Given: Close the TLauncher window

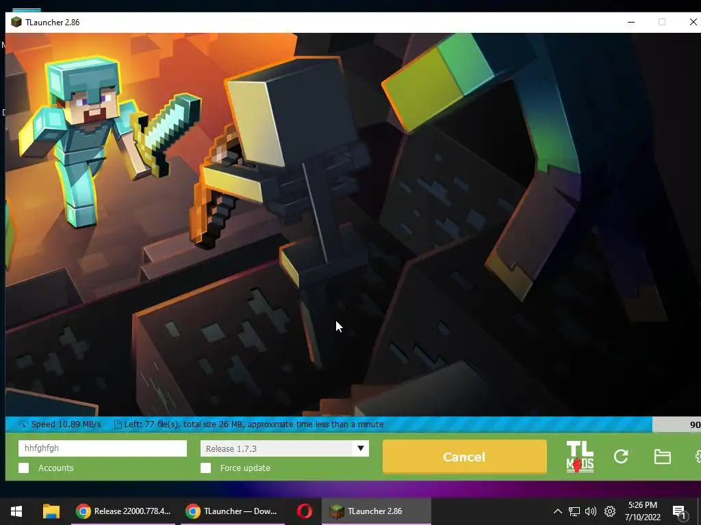Looking at the screenshot, I should click(693, 22).
